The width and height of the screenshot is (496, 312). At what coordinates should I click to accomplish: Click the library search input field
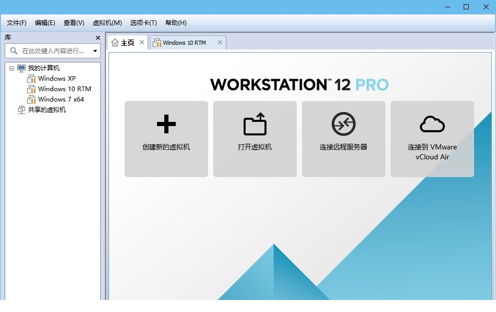pos(53,51)
